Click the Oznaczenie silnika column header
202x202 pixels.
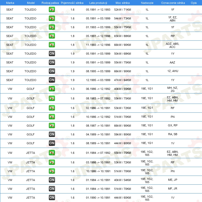173,3
